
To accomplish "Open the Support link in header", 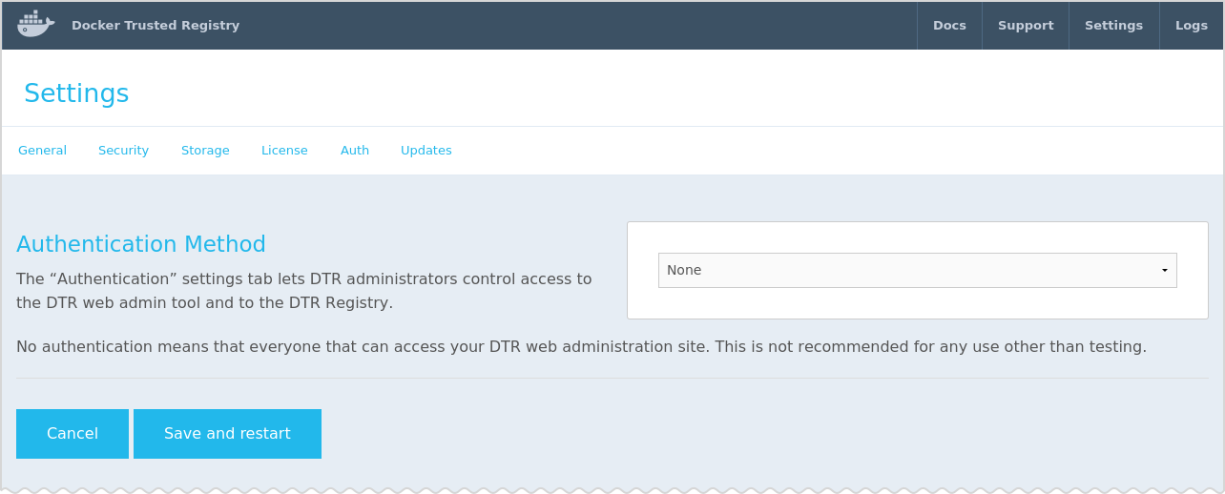I will point(1026,26).
